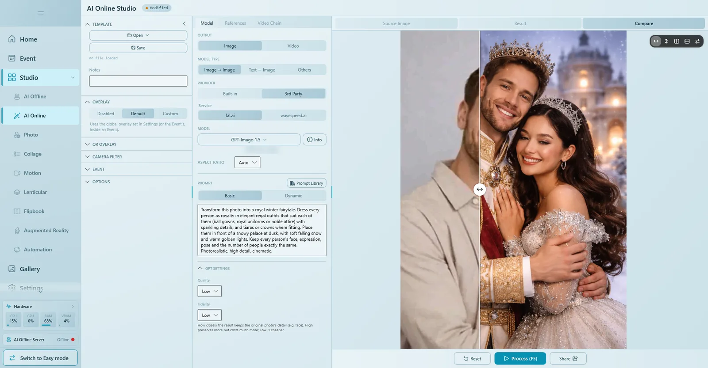Image resolution: width=708 pixels, height=368 pixels.
Task: Select horizontal slider compare mode icon
Action: coord(656,41)
